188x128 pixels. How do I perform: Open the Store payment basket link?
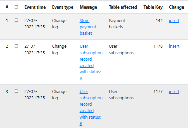88,27
